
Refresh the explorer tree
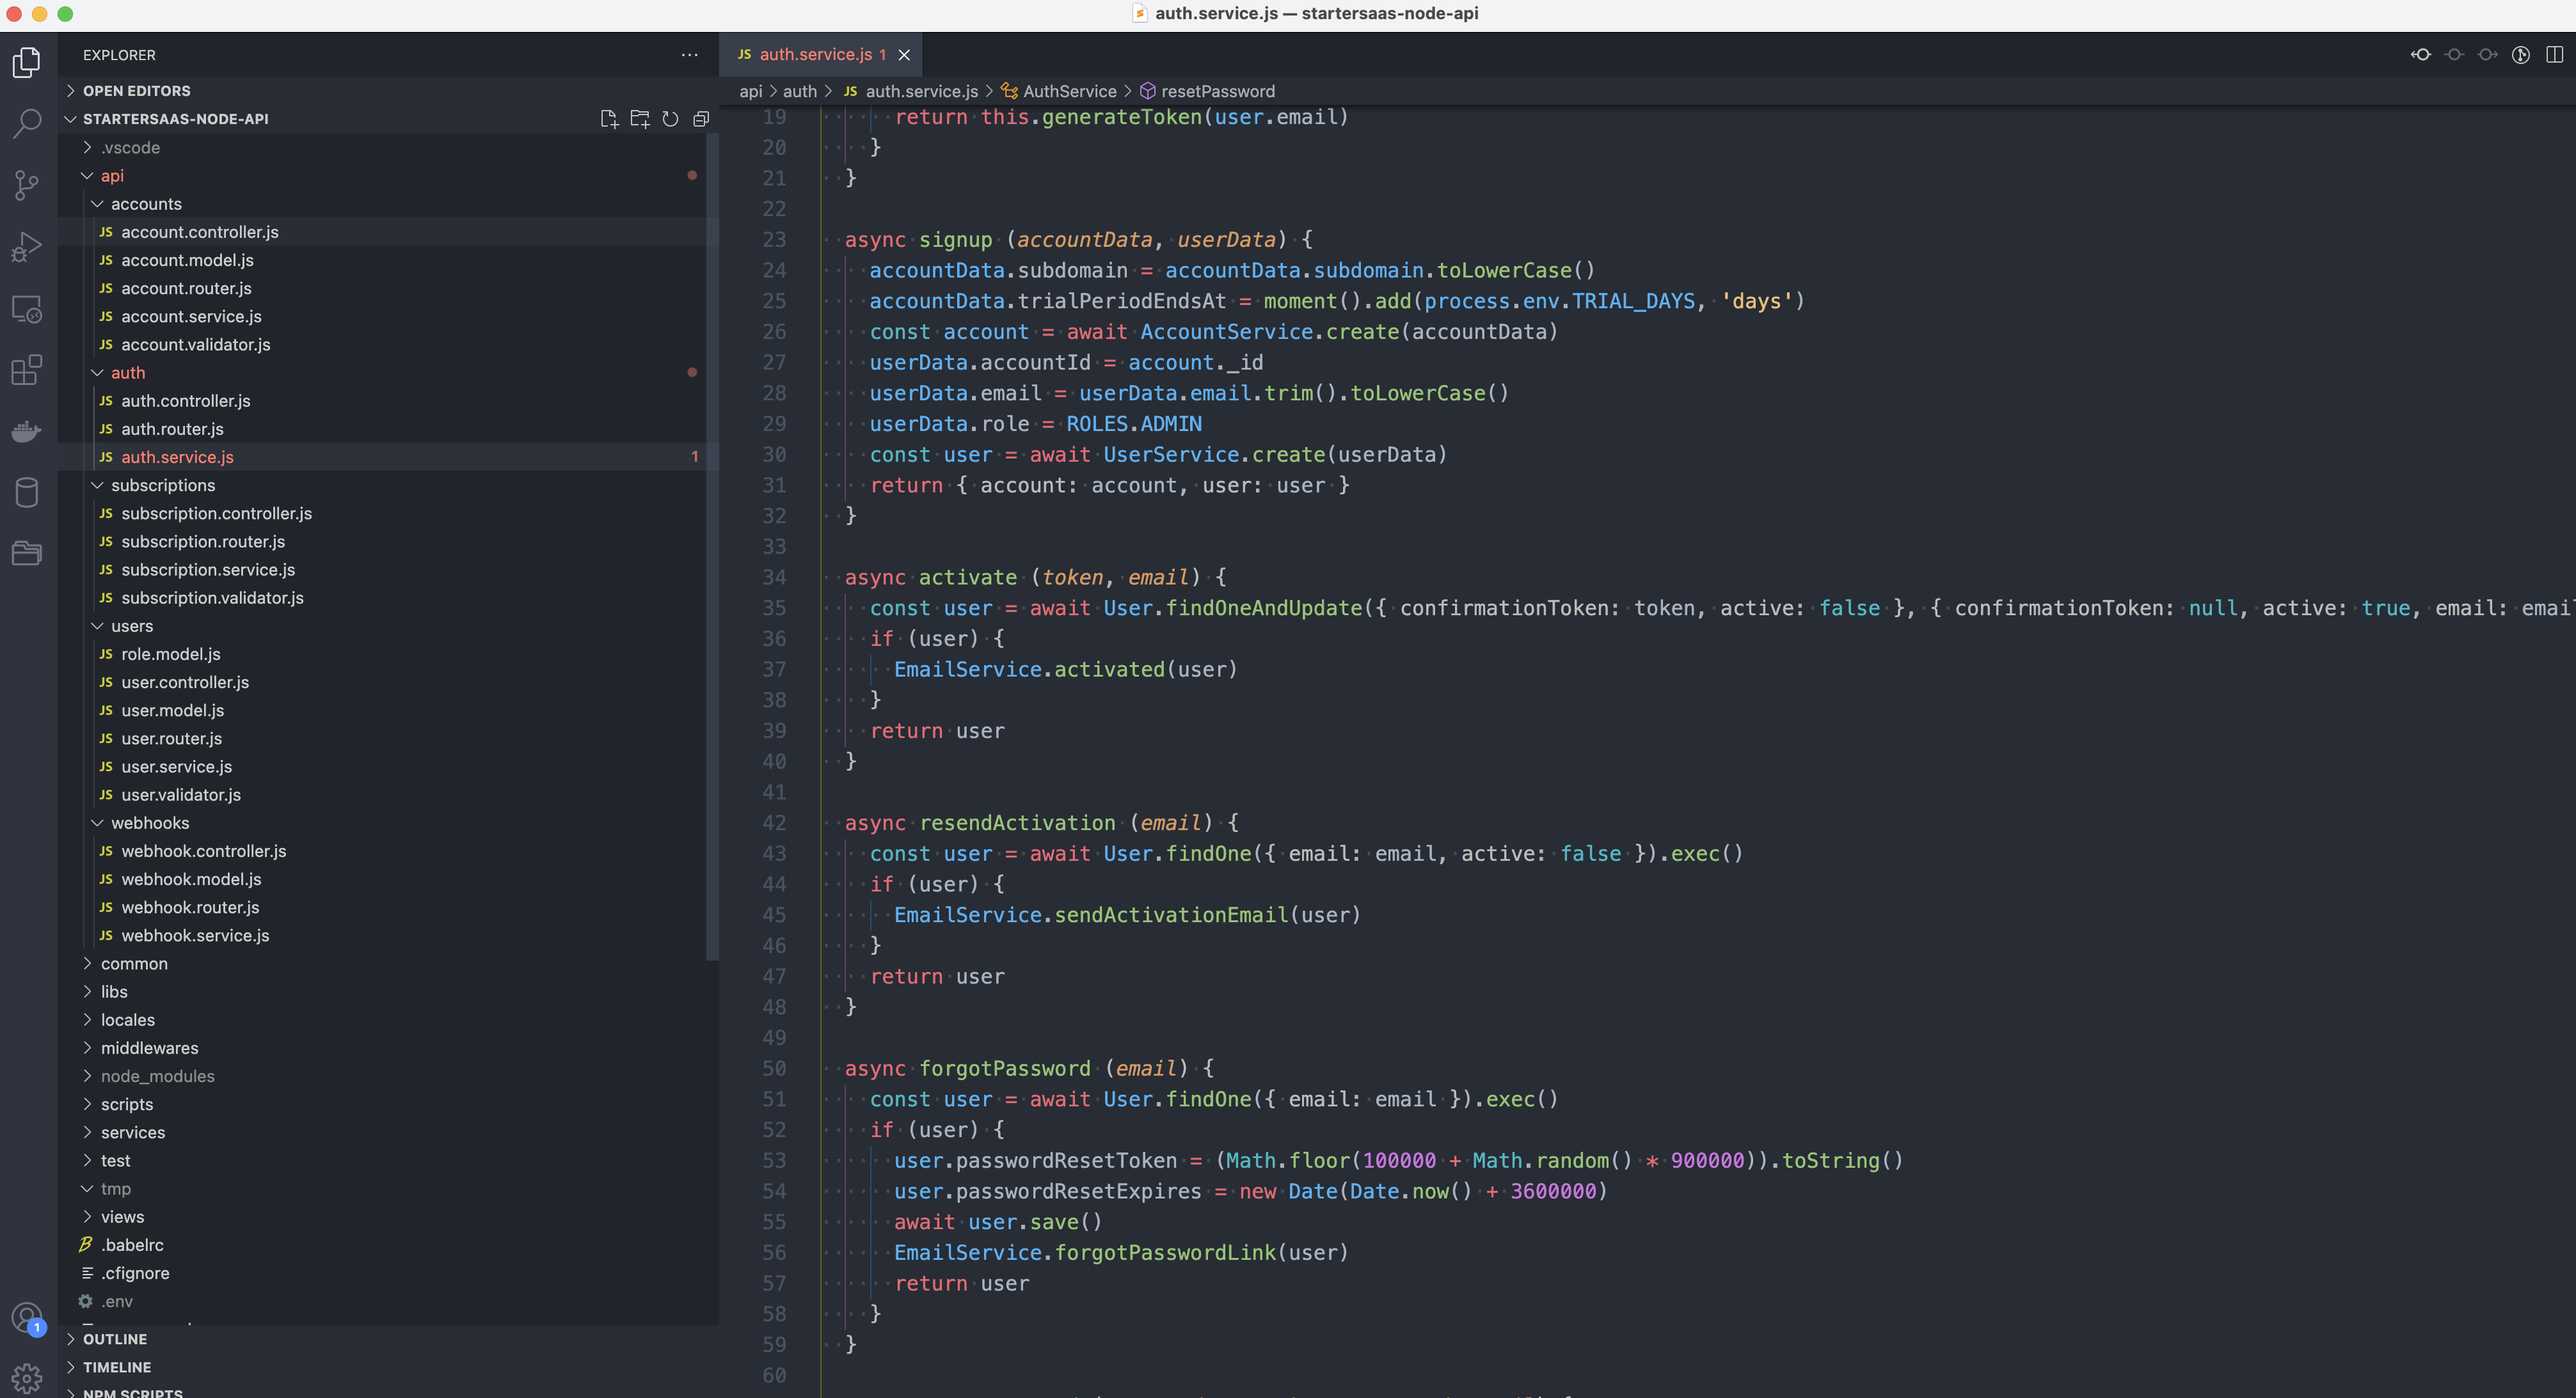click(x=670, y=119)
